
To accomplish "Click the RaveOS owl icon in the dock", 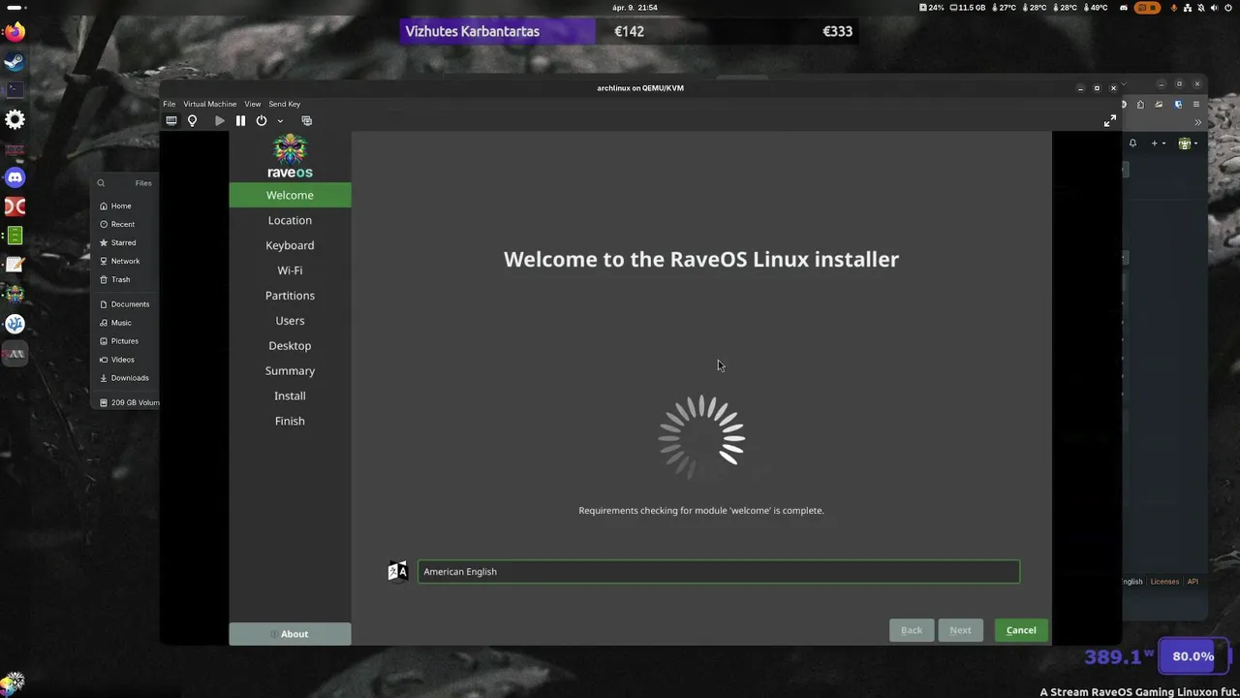I will click(15, 294).
